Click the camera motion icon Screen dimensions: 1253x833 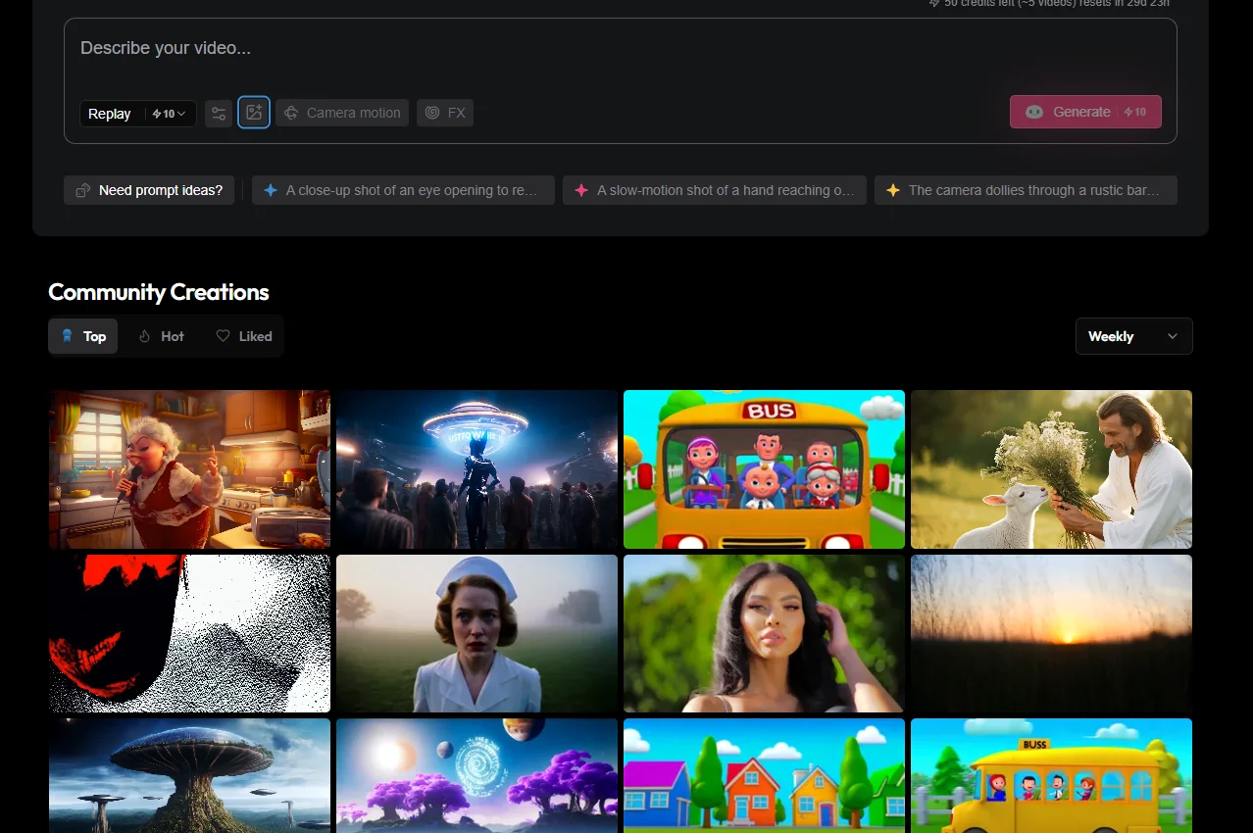[291, 113]
